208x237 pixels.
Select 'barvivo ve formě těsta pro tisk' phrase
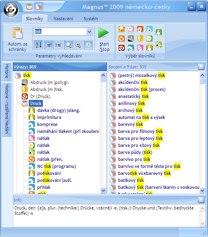click(x=149, y=166)
